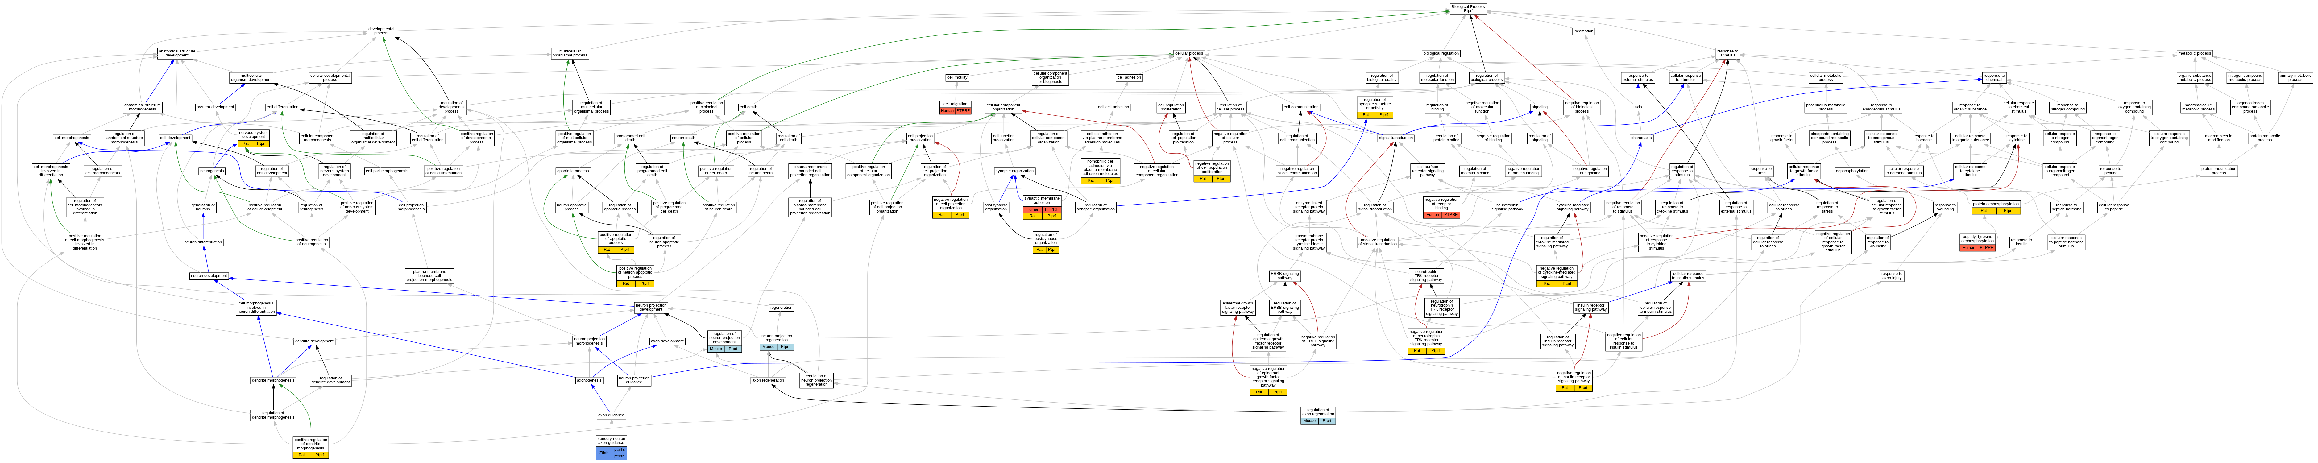Select the 'response to axon injury' node
The image size is (2318, 463).
[1892, 276]
